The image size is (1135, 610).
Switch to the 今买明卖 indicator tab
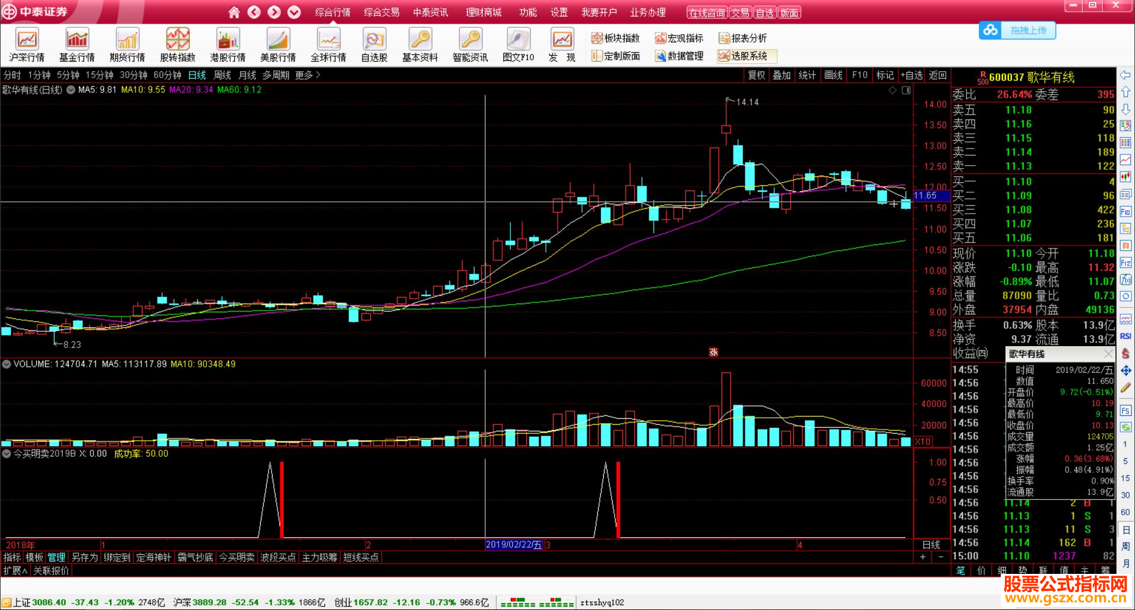[x=237, y=557]
